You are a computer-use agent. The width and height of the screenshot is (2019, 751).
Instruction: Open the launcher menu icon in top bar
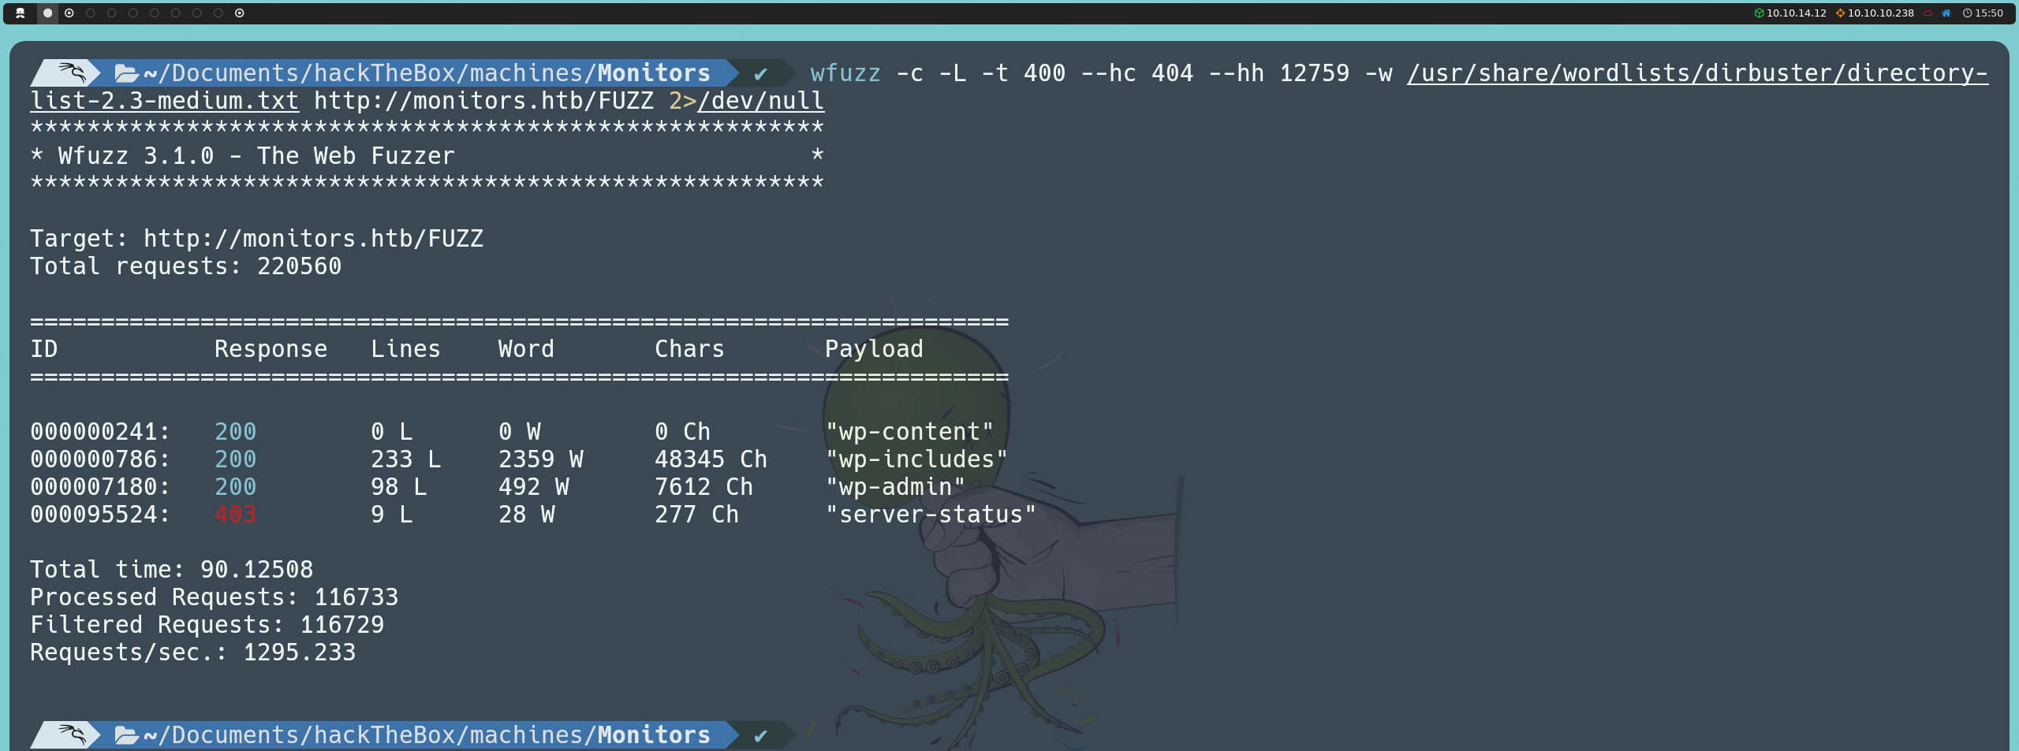tap(21, 13)
